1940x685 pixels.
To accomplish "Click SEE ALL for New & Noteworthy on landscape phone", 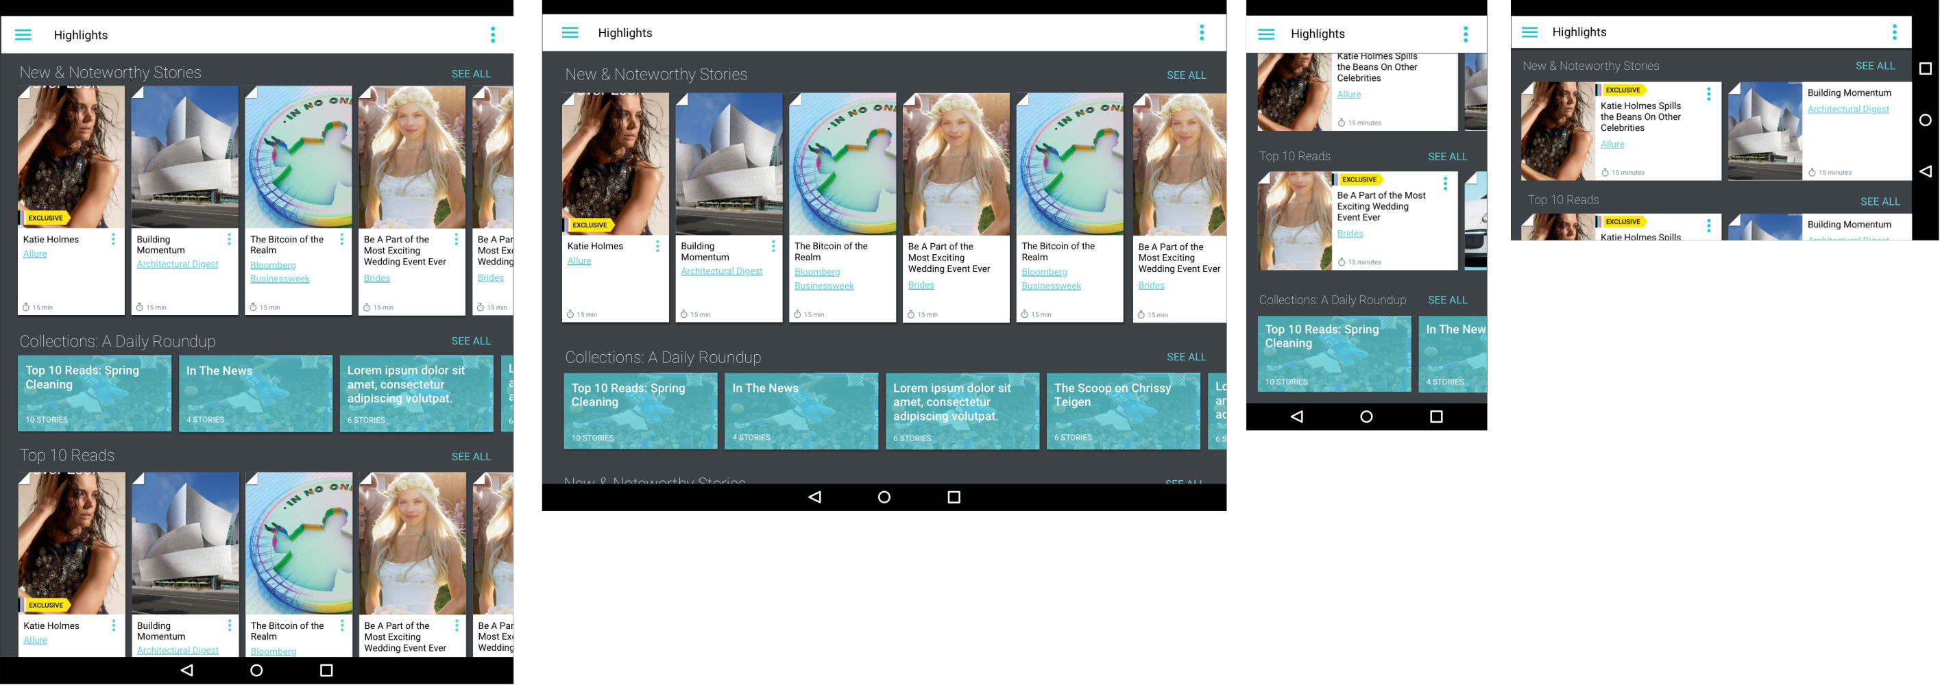I will pos(1876,66).
